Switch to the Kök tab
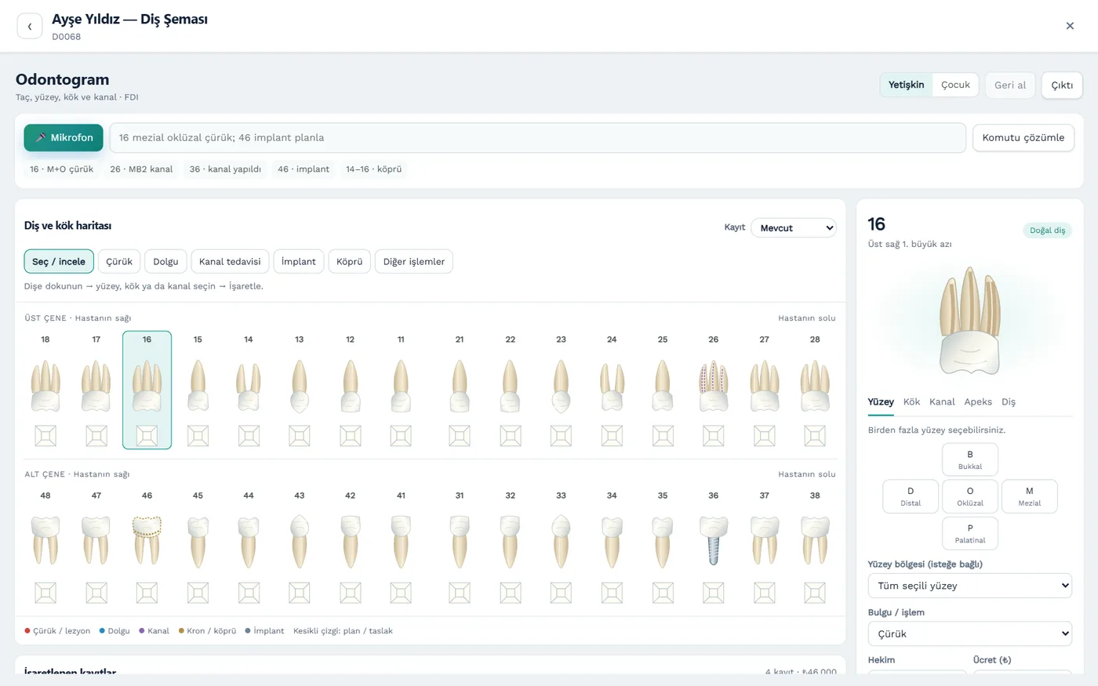The width and height of the screenshot is (1098, 686). point(911,402)
